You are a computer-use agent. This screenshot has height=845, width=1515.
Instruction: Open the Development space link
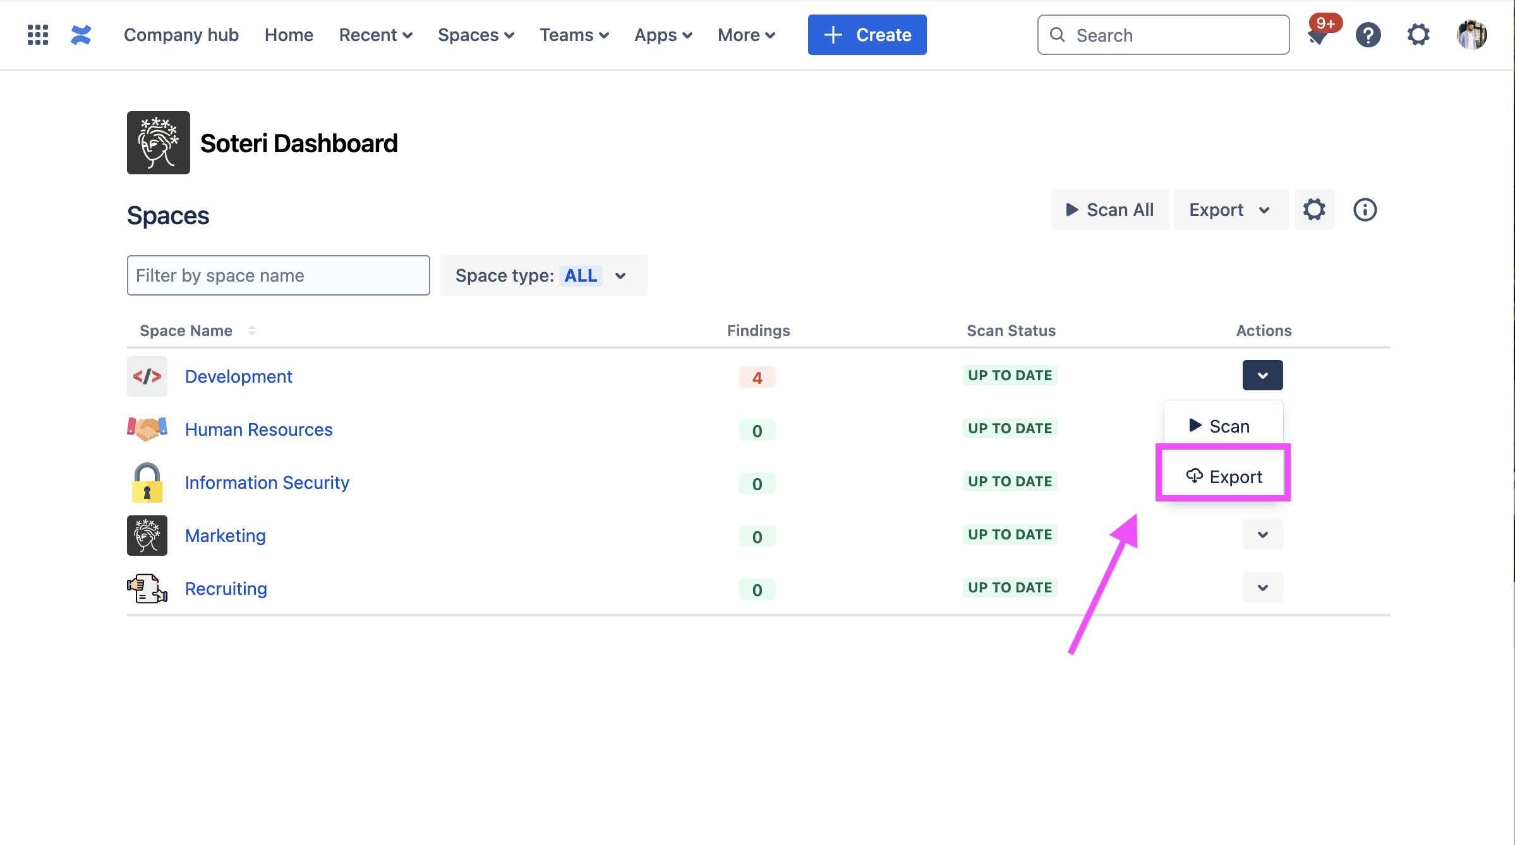[238, 376]
